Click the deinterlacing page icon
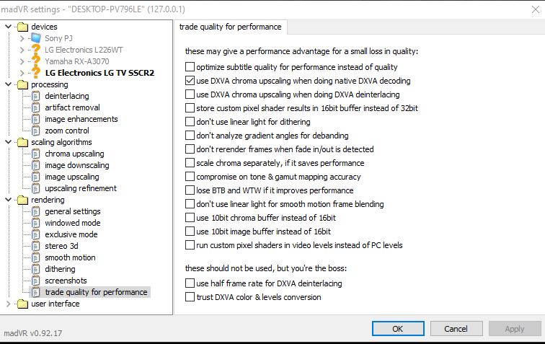The width and height of the screenshot is (545, 344). point(36,96)
